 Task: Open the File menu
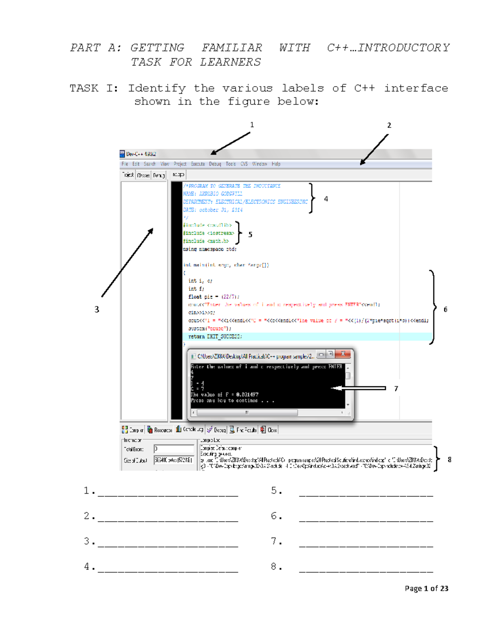point(125,163)
